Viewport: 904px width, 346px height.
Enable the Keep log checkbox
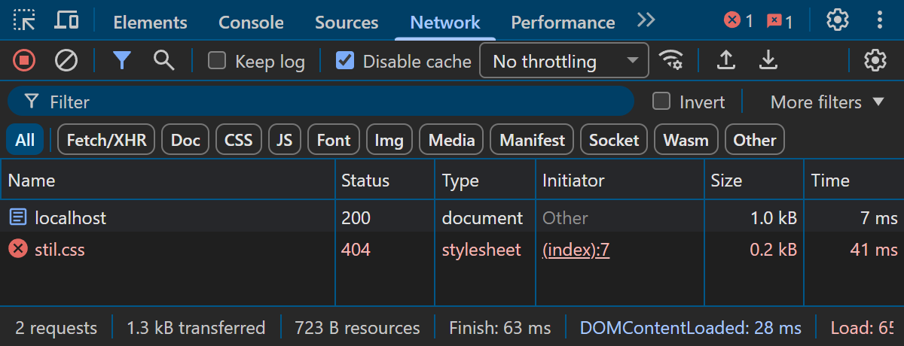tap(217, 60)
